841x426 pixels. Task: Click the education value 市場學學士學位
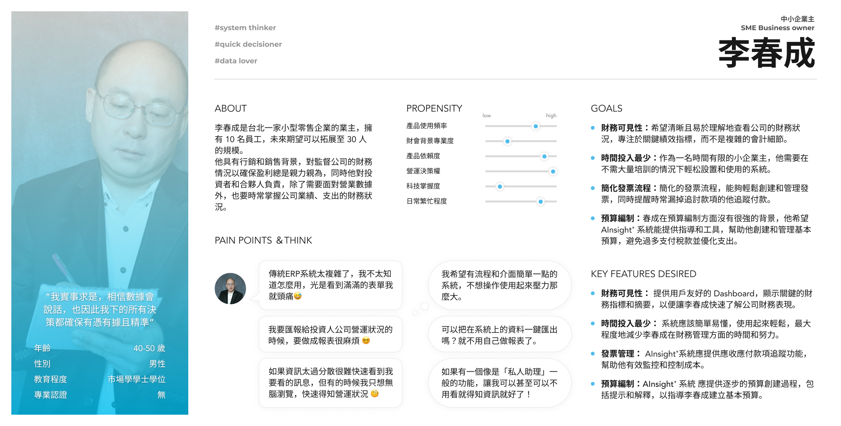[137, 379]
